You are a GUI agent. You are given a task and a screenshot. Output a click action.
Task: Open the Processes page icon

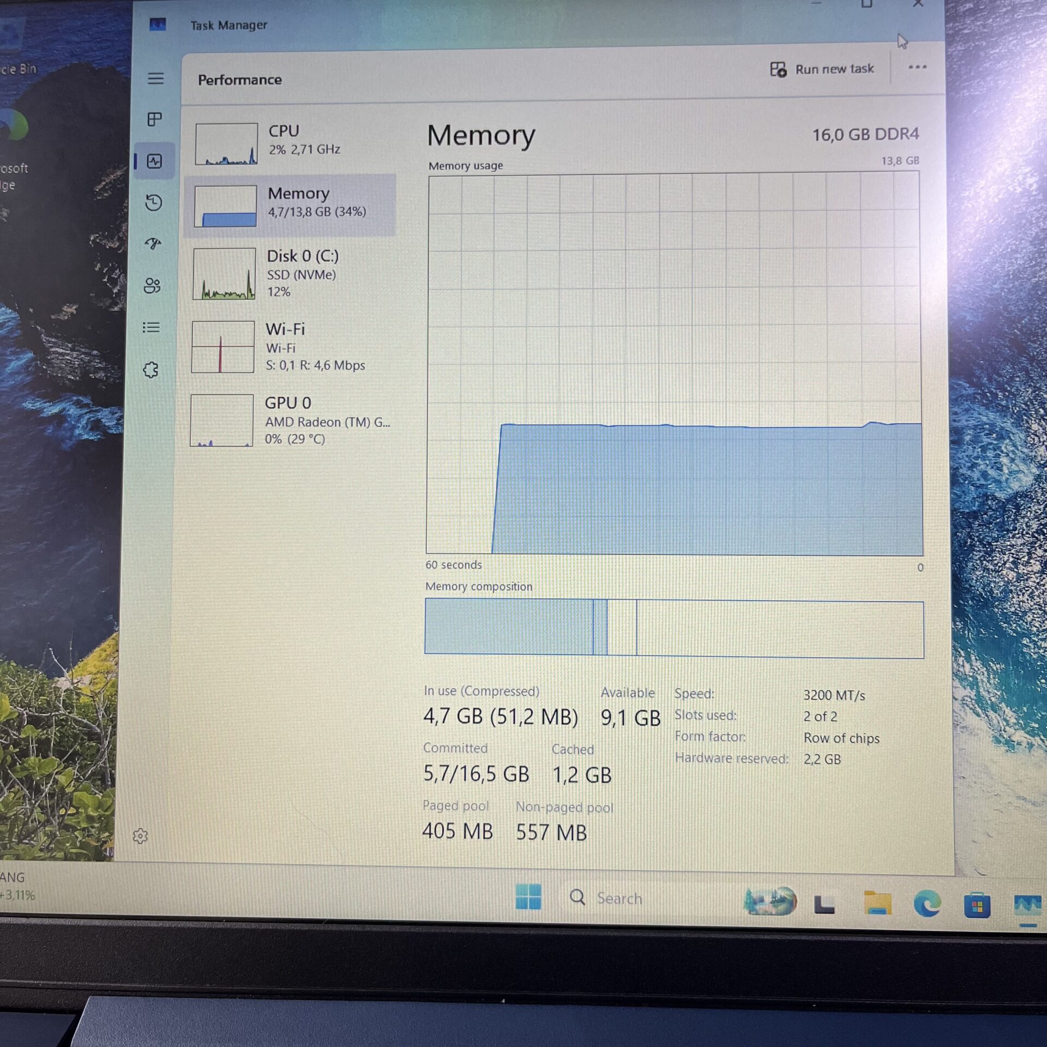155,119
